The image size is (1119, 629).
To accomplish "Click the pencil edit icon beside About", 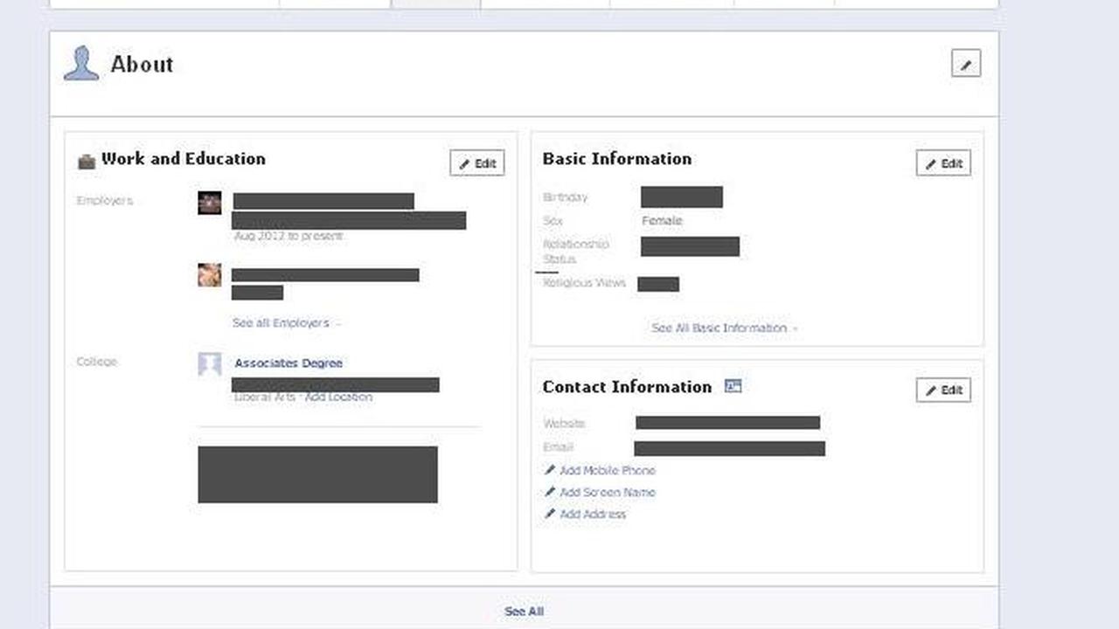I will tap(965, 64).
